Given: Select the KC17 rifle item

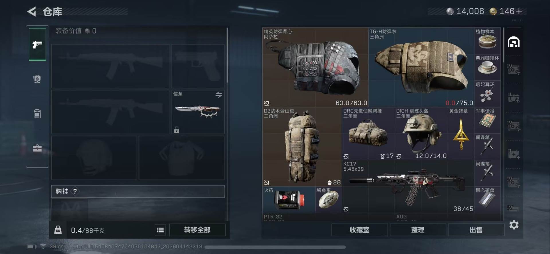Looking at the screenshot, I should click(x=408, y=186).
